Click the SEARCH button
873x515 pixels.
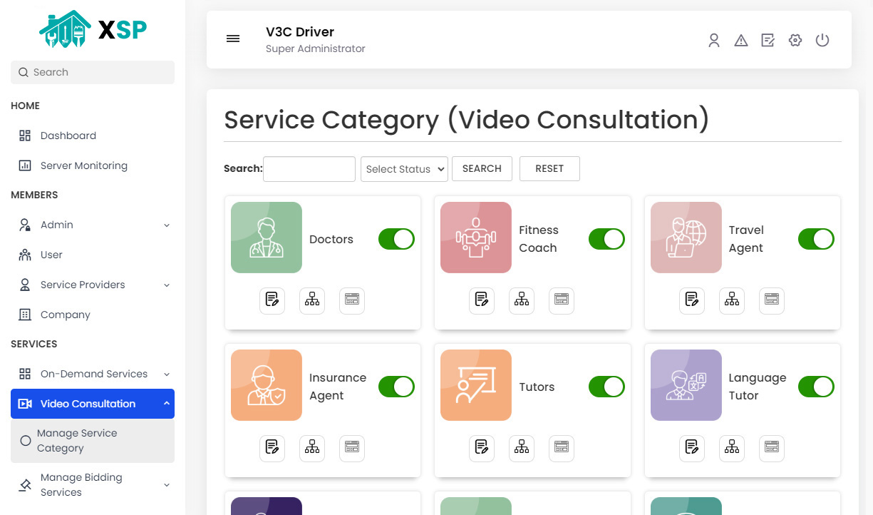coord(482,168)
